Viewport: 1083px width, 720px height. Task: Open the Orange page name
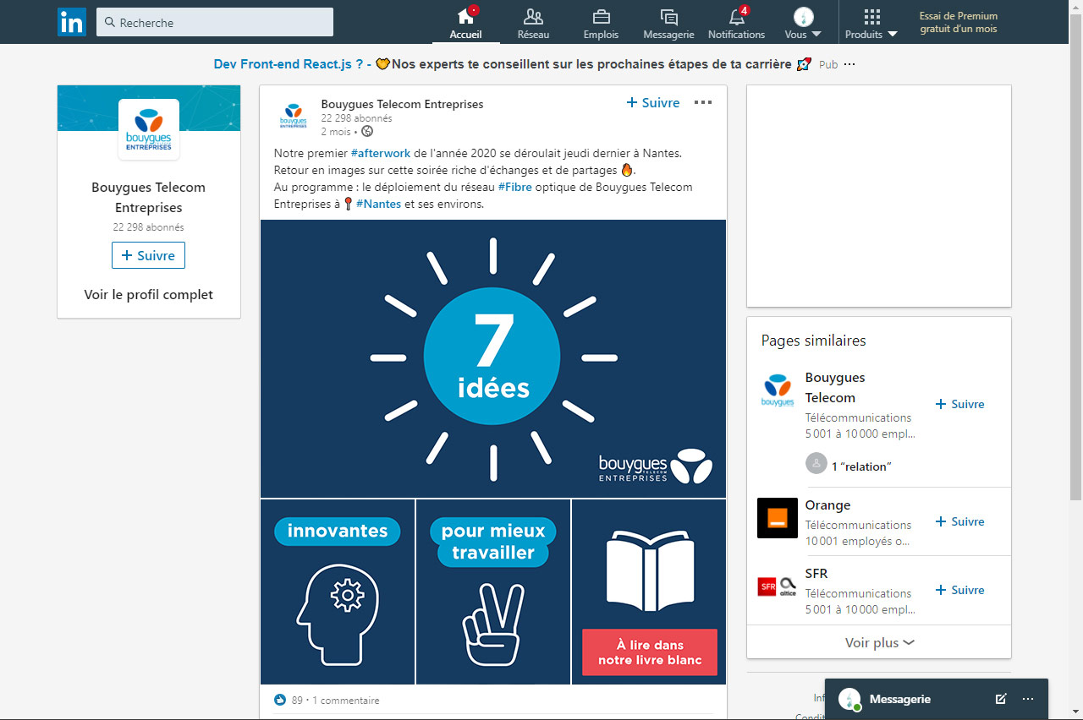[x=827, y=505]
